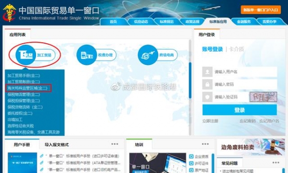Viewport: 288px width, 173px height.
Task: Click paperclip icon of ATA单证册管理 manual
Action: coord(42,163)
